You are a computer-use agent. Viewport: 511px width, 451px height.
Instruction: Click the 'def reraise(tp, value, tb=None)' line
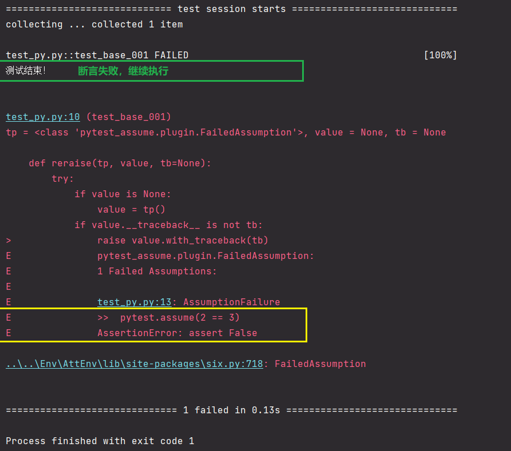(120, 163)
